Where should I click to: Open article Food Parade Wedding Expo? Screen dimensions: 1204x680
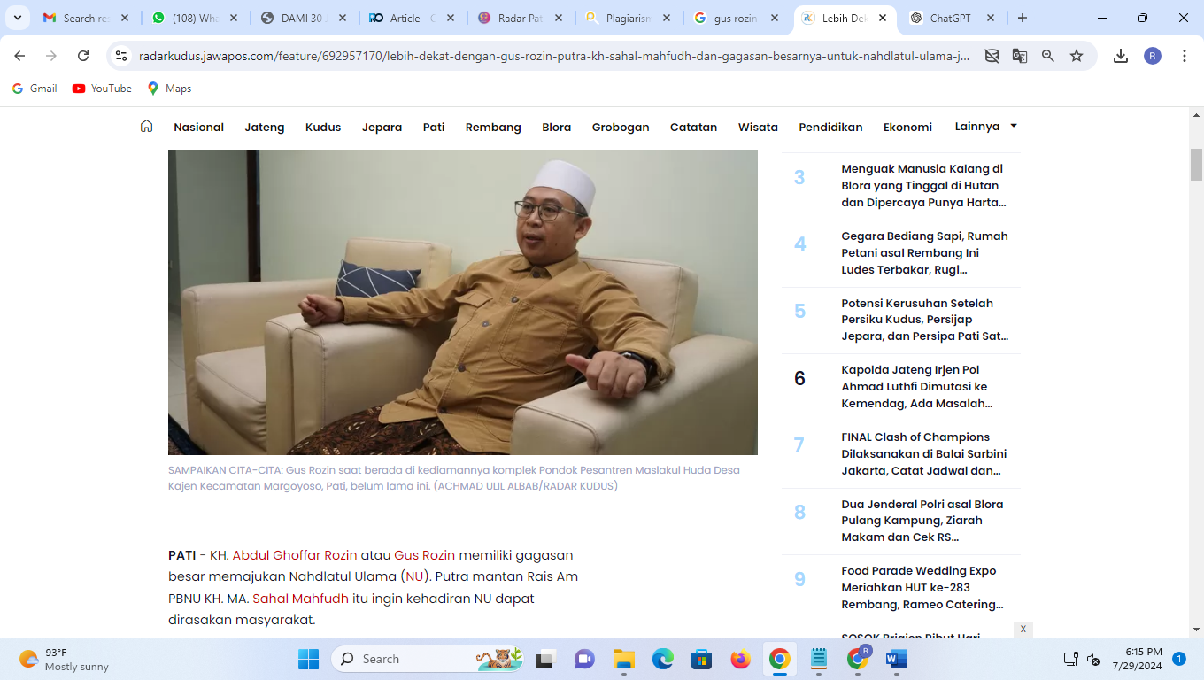[x=922, y=587]
